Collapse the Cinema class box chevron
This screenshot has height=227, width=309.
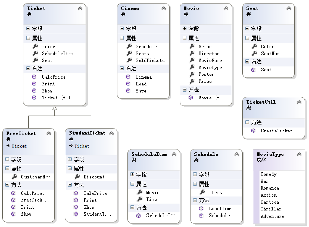click(x=164, y=8)
